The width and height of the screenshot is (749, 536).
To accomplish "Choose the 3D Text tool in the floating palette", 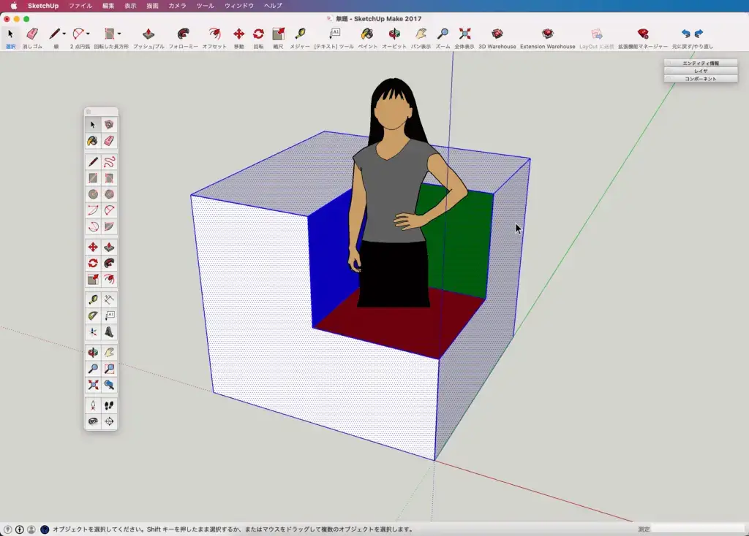I will tap(109, 332).
